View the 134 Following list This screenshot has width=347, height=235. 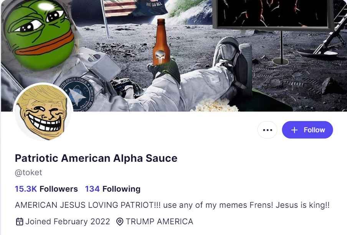click(x=112, y=189)
